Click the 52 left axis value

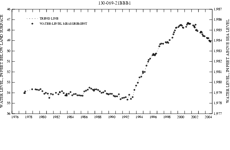(9, 72)
